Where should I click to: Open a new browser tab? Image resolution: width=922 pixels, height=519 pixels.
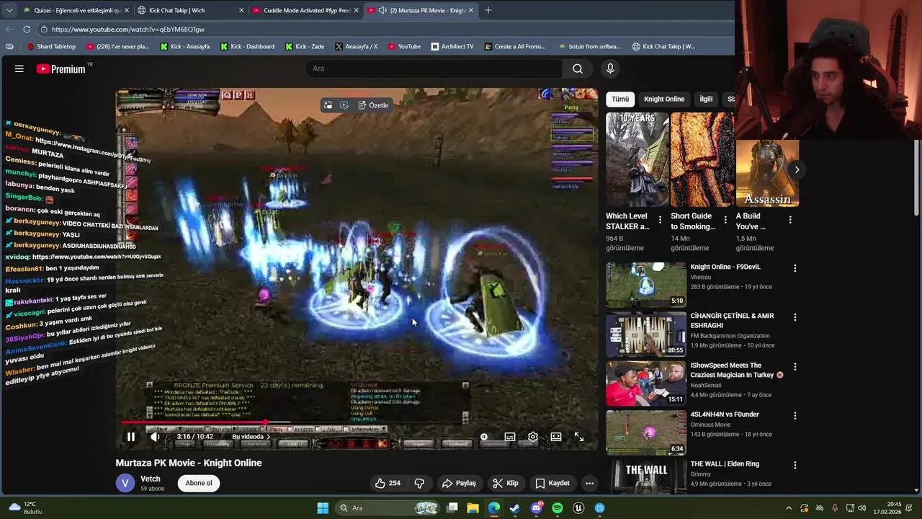click(488, 10)
